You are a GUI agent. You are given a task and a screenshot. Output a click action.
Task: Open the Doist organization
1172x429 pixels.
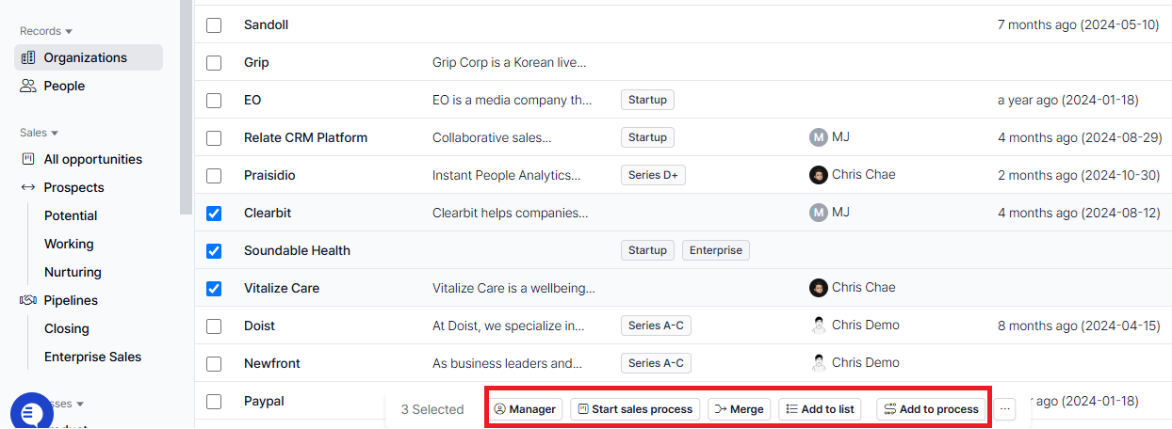coord(260,326)
